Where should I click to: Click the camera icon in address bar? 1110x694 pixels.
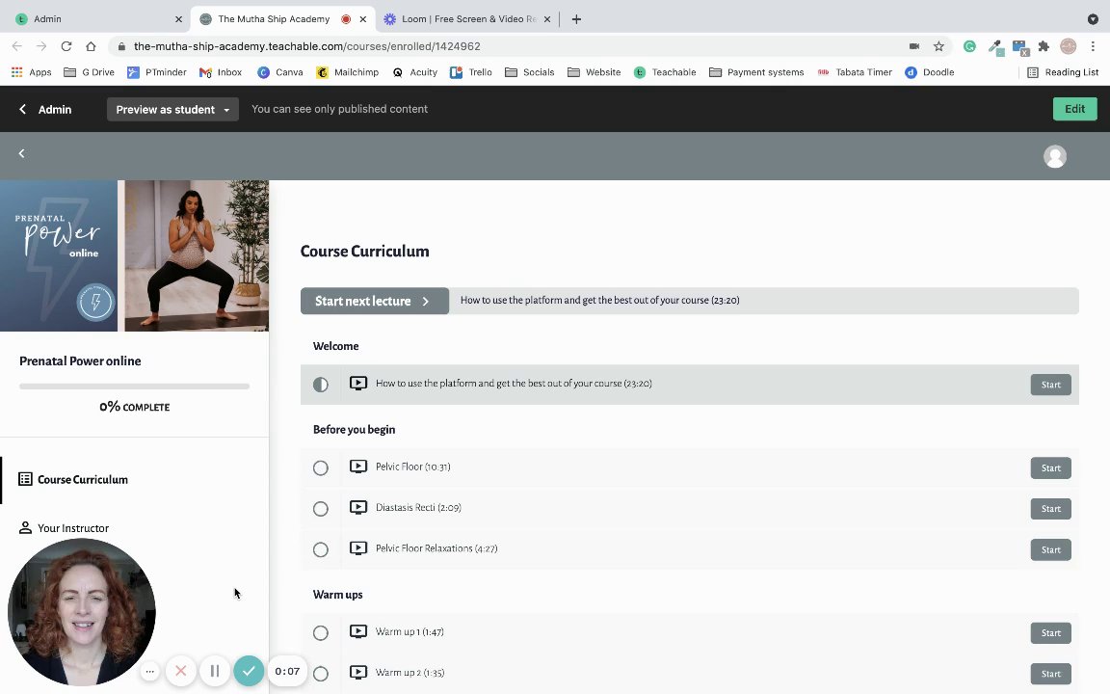coord(914,46)
